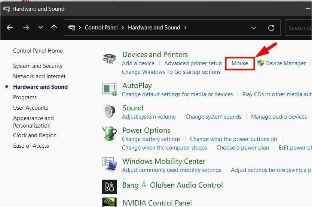Open Device Manager link
This screenshot has height=207, width=312.
click(285, 63)
